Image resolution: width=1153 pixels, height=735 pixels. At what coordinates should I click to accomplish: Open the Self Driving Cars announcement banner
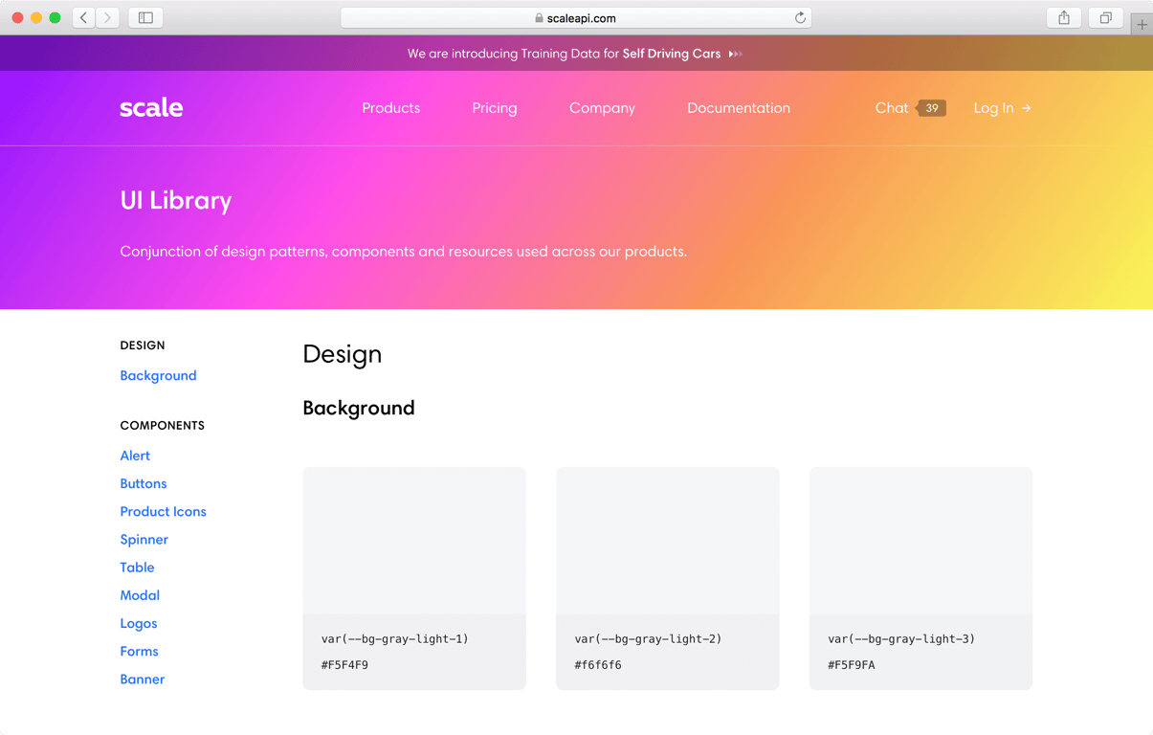point(575,54)
